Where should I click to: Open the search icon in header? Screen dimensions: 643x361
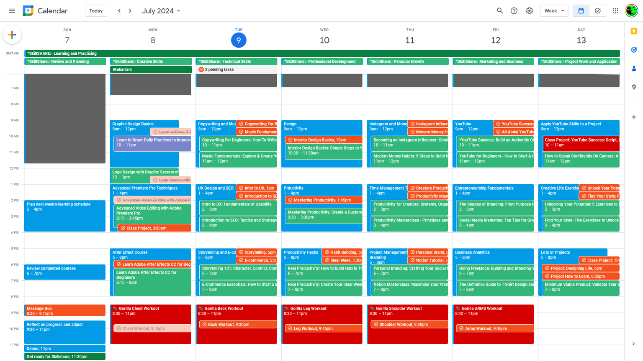(500, 11)
